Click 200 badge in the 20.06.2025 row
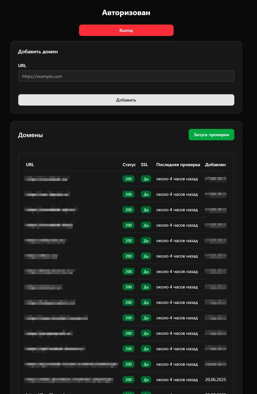The image size is (257, 394). (128, 380)
